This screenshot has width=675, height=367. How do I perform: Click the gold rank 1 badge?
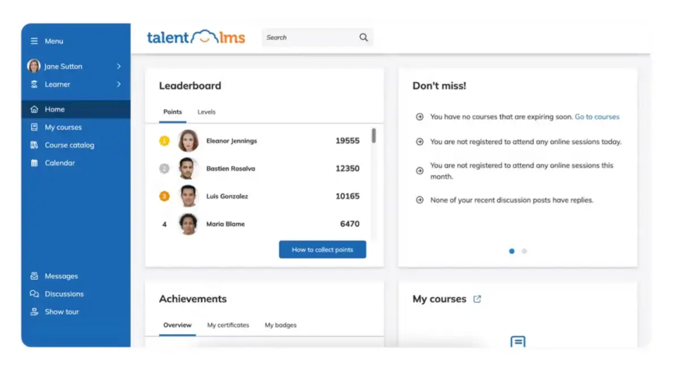[x=164, y=141]
